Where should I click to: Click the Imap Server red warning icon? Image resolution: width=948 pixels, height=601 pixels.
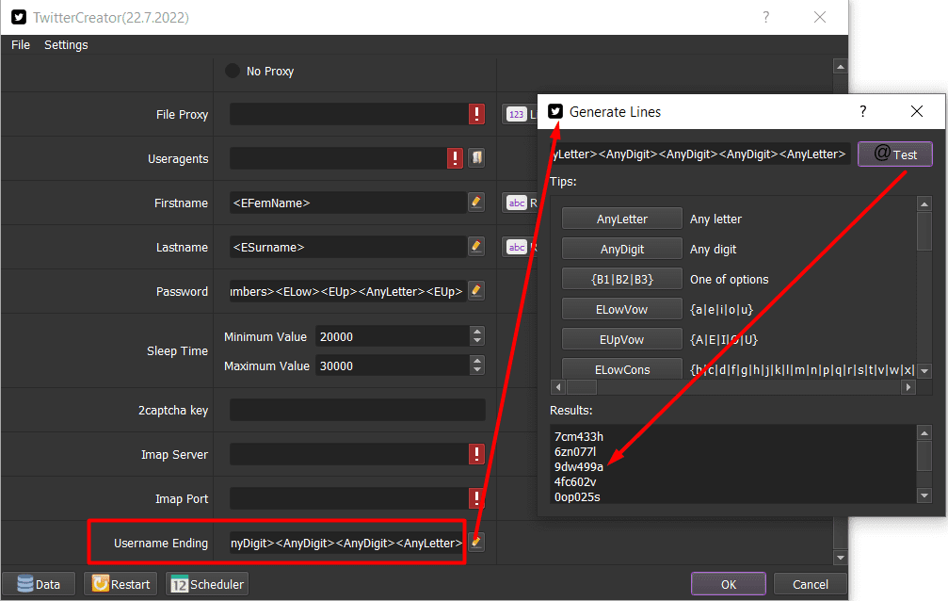click(476, 454)
